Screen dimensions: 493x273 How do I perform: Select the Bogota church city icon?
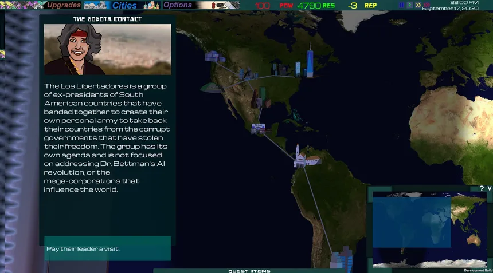pyautogui.click(x=307, y=157)
